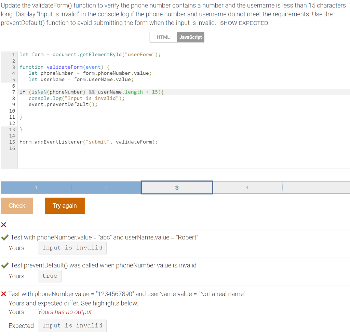Open the SHOW EXPECTED view
This screenshot has width=350, height=336.
[244, 23]
